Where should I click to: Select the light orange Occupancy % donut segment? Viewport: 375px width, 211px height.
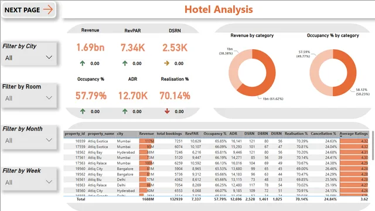click(315, 73)
